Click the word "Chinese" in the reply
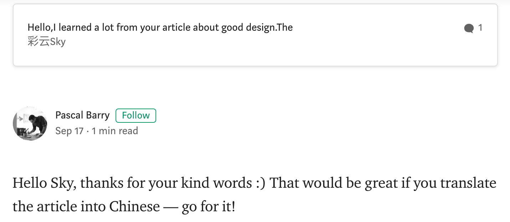 click(134, 207)
